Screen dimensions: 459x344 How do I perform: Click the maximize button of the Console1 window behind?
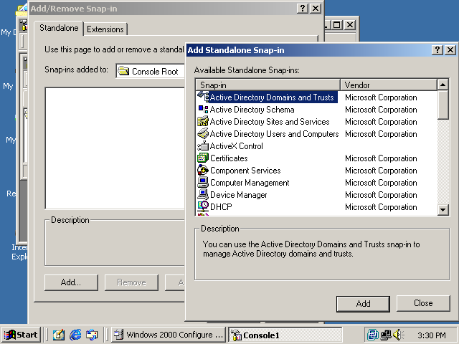point(336,25)
